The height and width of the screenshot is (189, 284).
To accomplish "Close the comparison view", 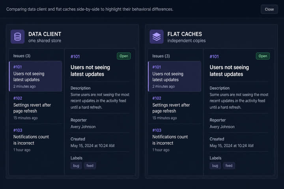I will (269, 9).
